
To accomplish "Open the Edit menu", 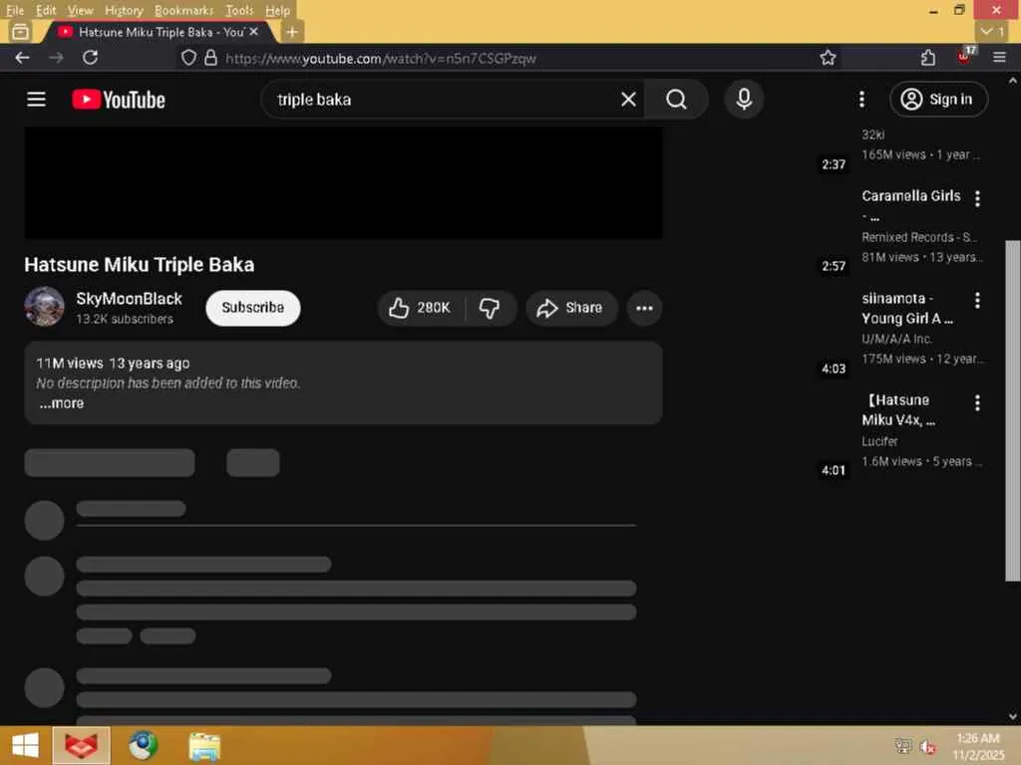I will click(x=46, y=10).
